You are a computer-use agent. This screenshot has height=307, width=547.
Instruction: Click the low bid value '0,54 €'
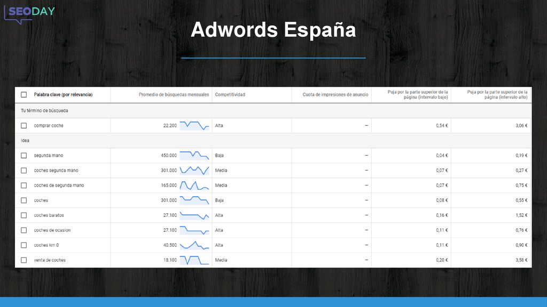(x=442, y=126)
